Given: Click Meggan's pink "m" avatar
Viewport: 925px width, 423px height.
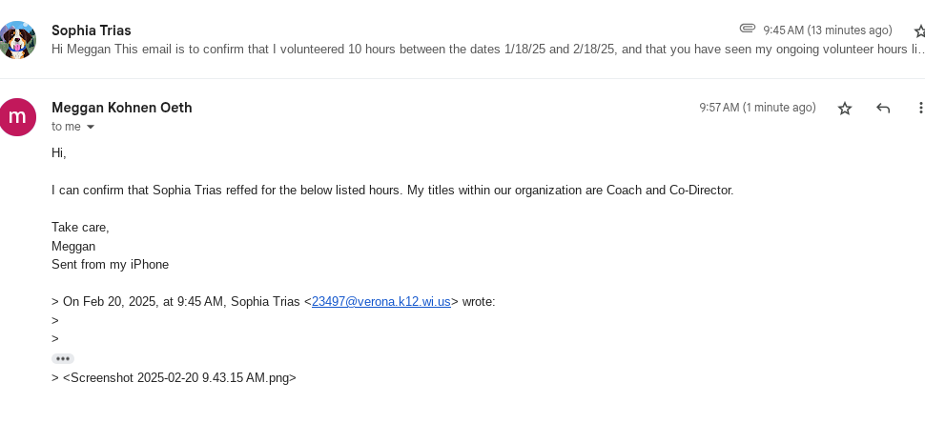Looking at the screenshot, I should pyautogui.click(x=18, y=117).
